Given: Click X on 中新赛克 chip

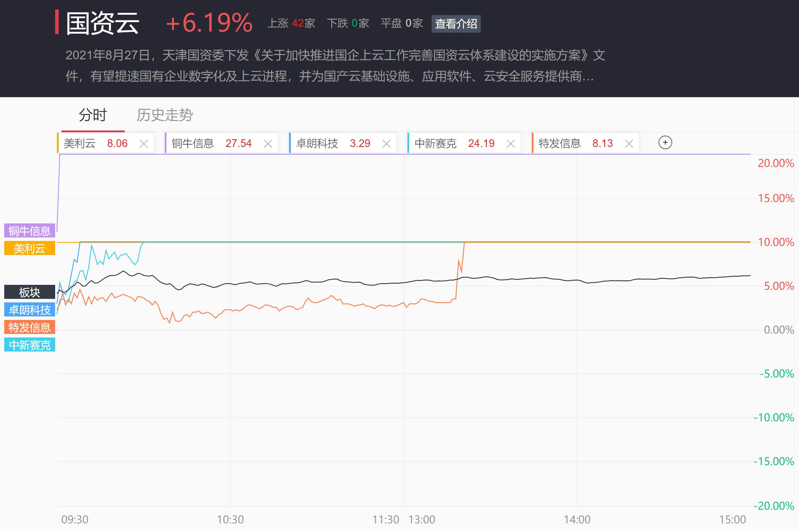Looking at the screenshot, I should point(511,144).
